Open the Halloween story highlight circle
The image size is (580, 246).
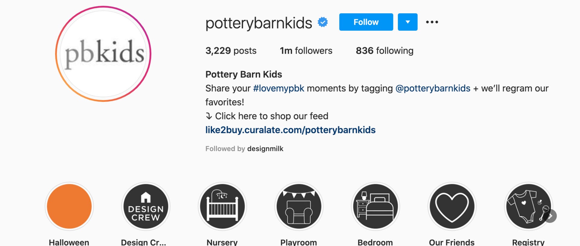69,206
